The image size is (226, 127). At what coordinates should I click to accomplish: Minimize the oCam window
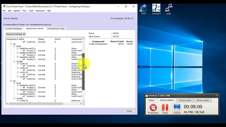213,96
